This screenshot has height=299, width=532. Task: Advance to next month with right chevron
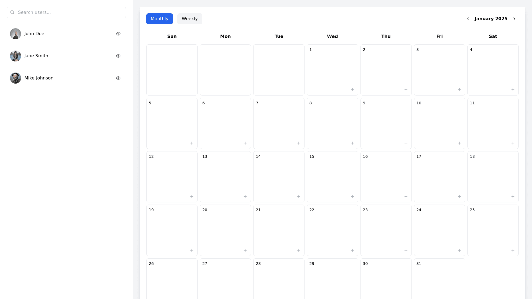click(x=514, y=19)
